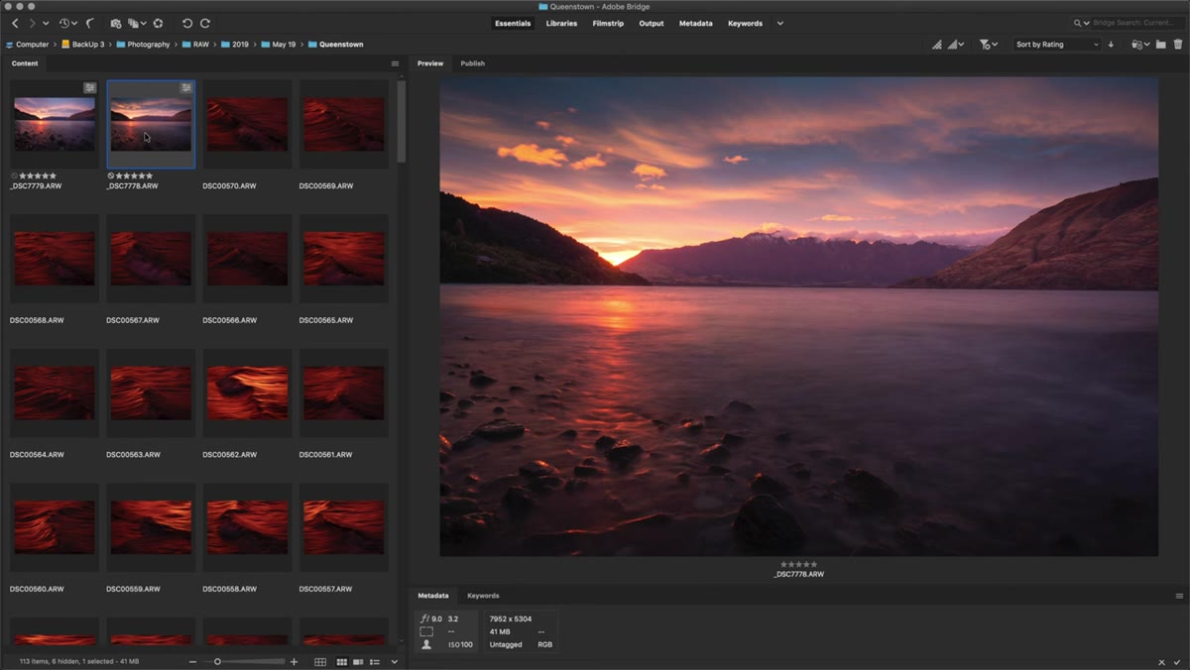Switch to Metadata workspace
This screenshot has height=670, width=1190.
[x=695, y=23]
